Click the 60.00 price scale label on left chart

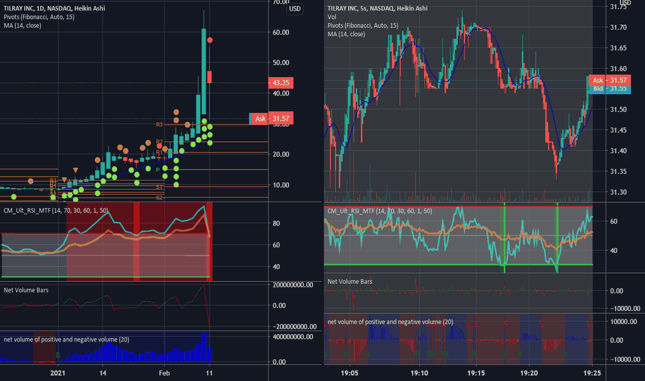pos(280,32)
